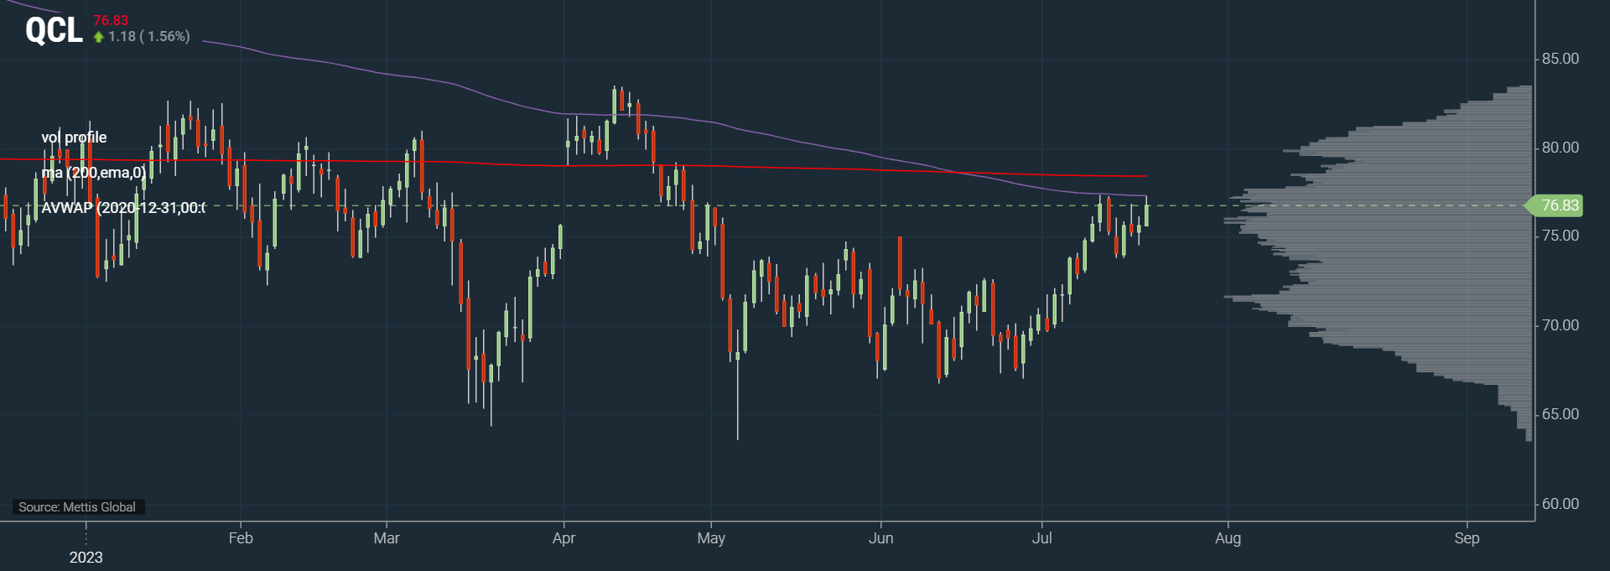Select the AVWAP (2020-12-31) indicator label
1610x571 pixels.
click(x=123, y=208)
